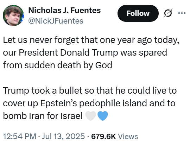The image size is (190, 144).
Task: Click 'from sudden death by God' line
Action: [x=58, y=65]
